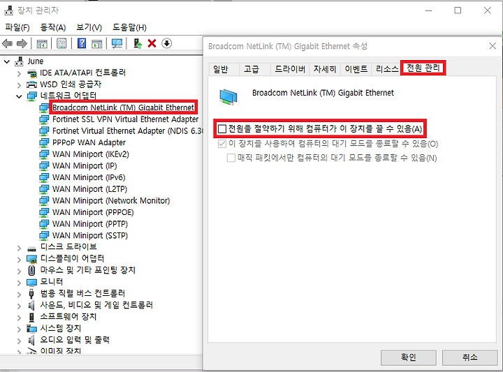Click the Forward arrow toolbar icon

click(x=22, y=43)
